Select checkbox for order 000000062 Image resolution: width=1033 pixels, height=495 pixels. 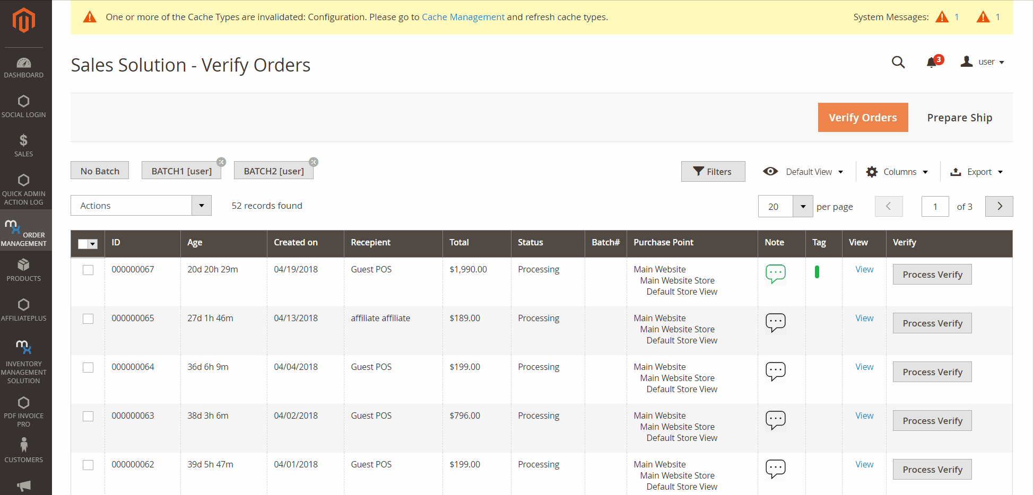coord(88,465)
